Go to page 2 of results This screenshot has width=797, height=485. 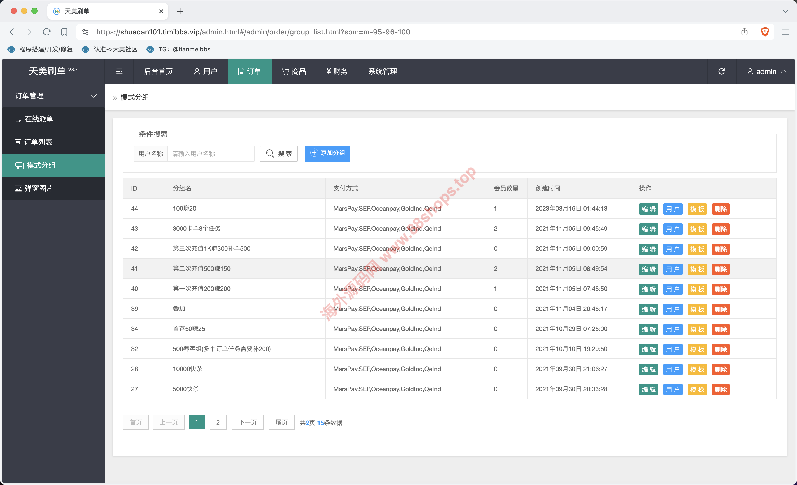pos(218,422)
